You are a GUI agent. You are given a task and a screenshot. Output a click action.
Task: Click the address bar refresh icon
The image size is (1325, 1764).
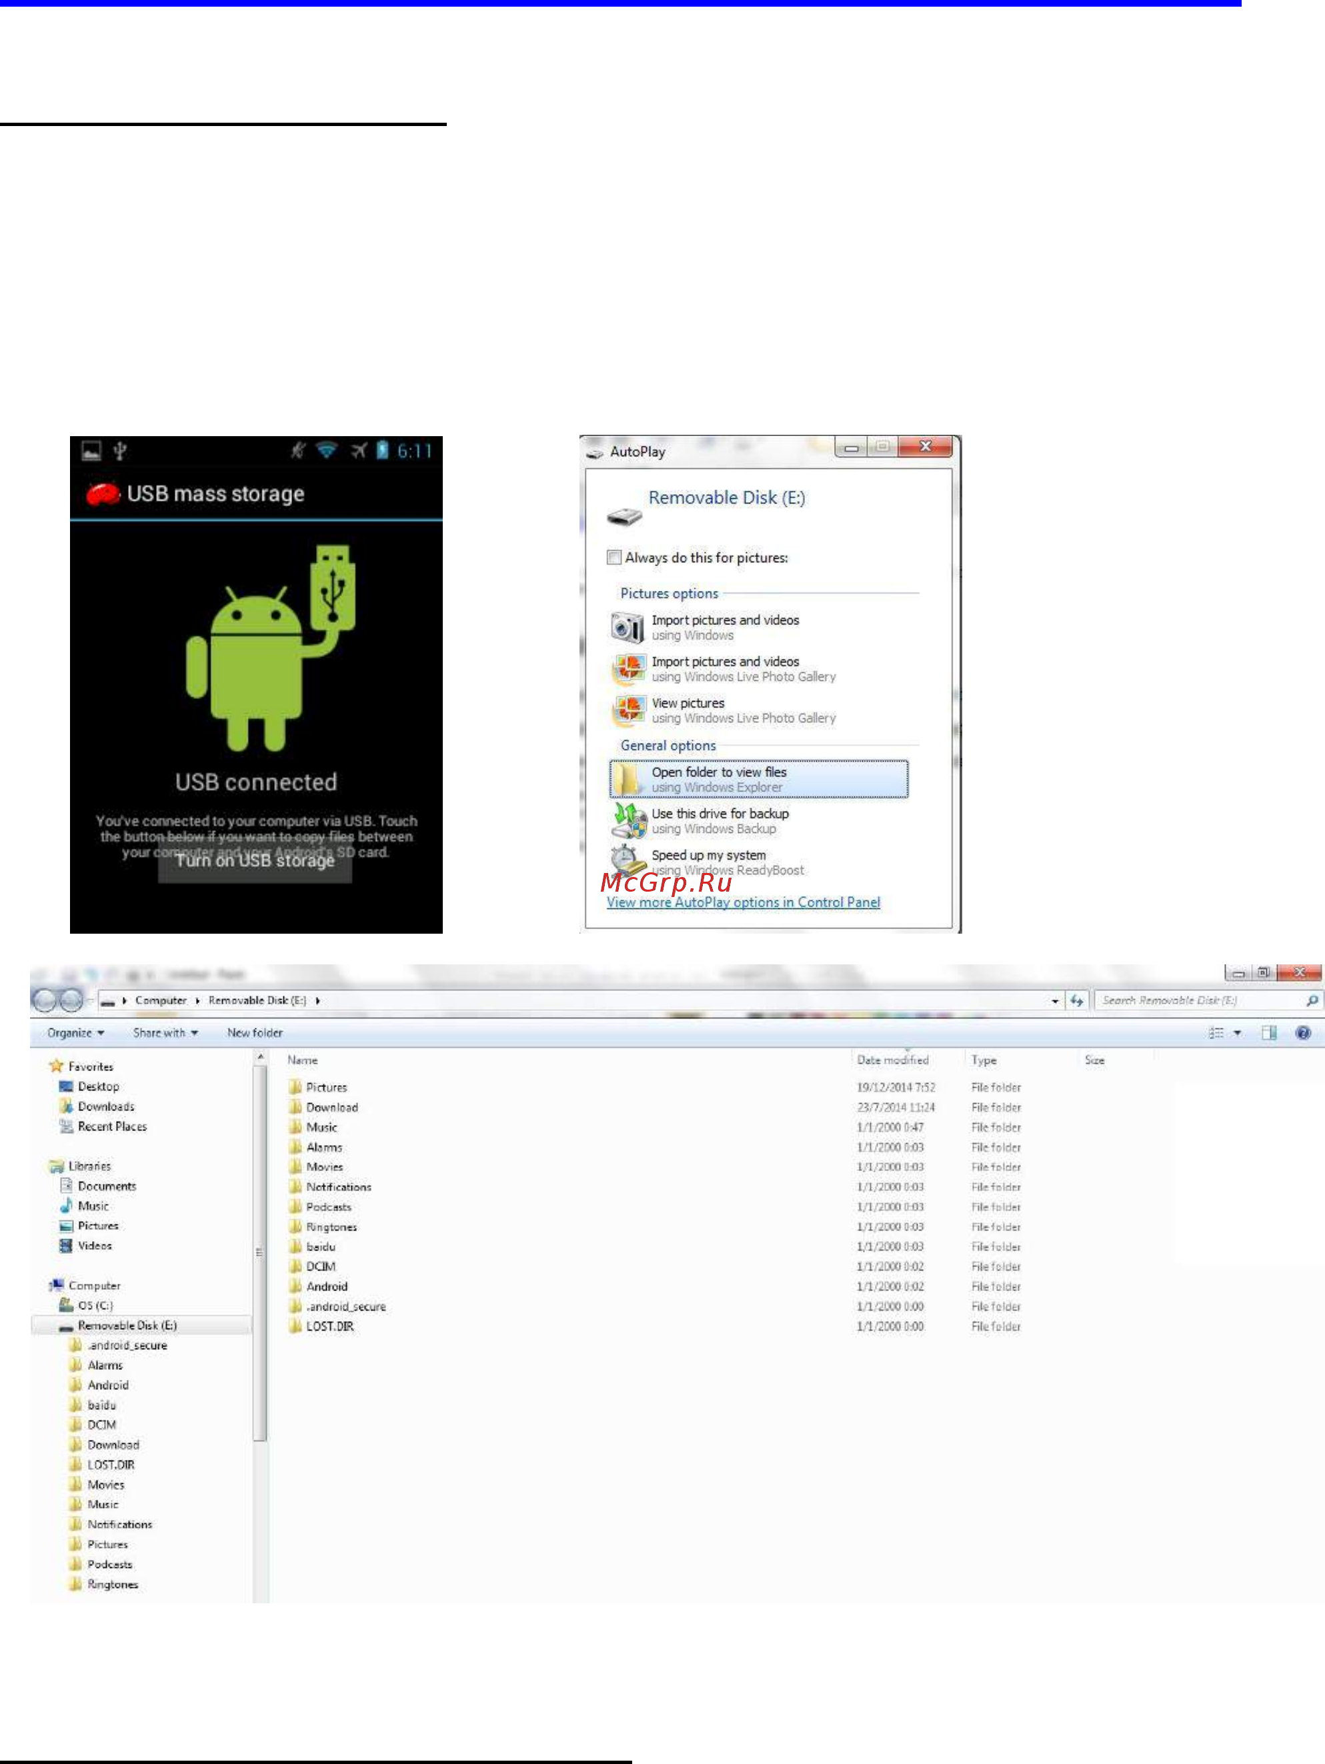1076,1001
